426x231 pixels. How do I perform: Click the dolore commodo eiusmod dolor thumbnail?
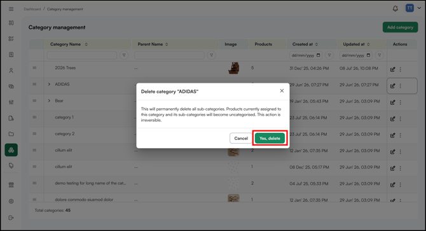(233, 198)
